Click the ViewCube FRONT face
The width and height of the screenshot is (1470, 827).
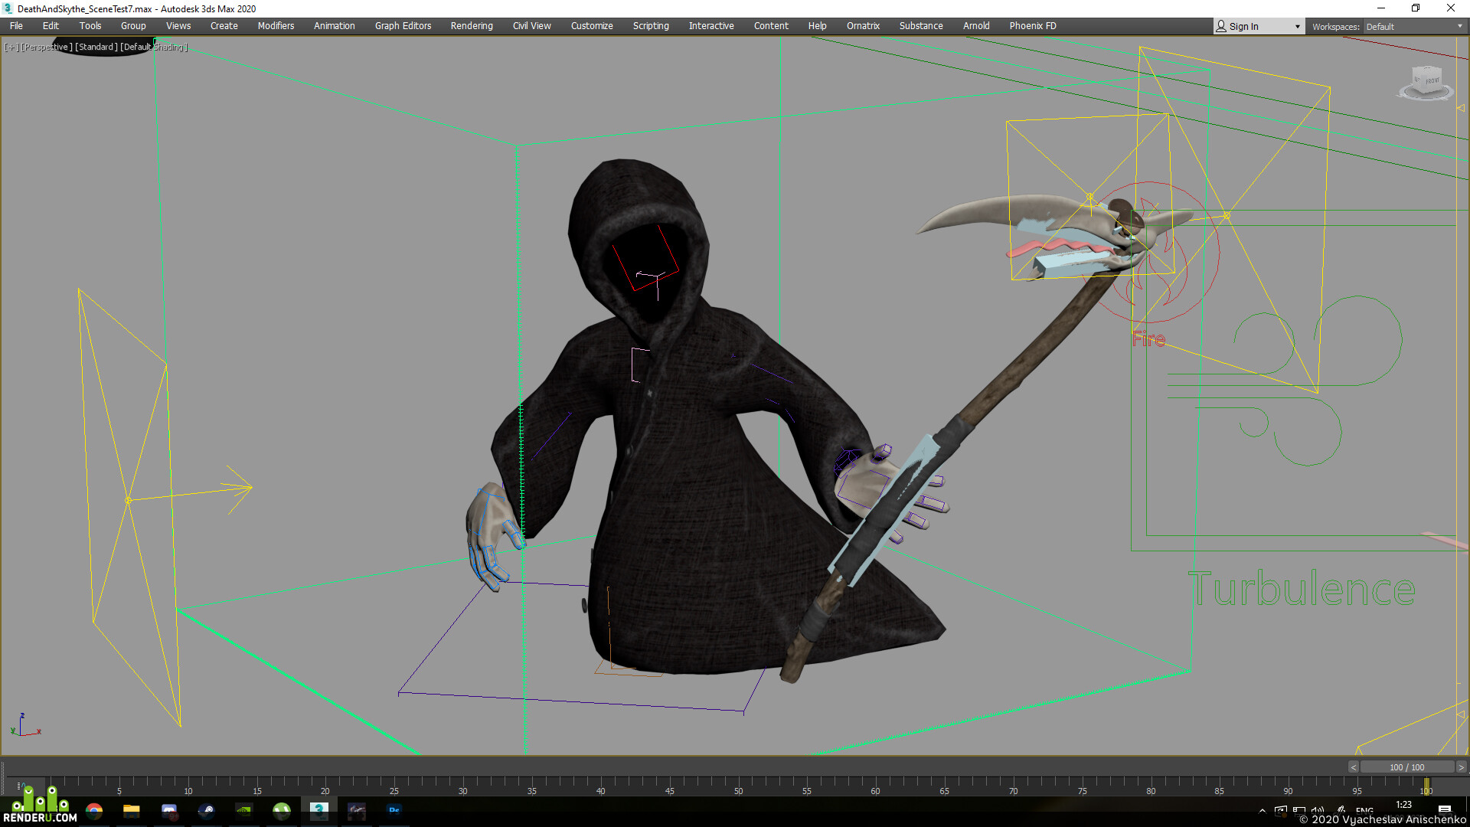coord(1432,81)
